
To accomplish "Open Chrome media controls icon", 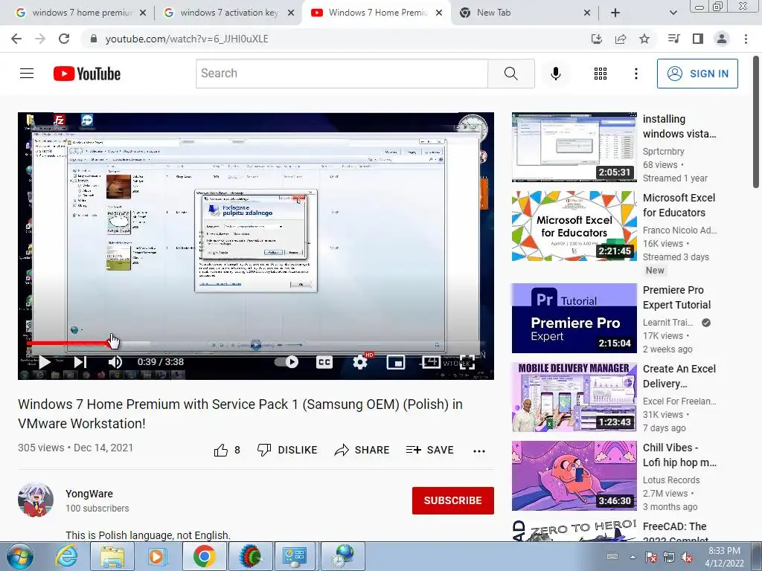I will 673,39.
